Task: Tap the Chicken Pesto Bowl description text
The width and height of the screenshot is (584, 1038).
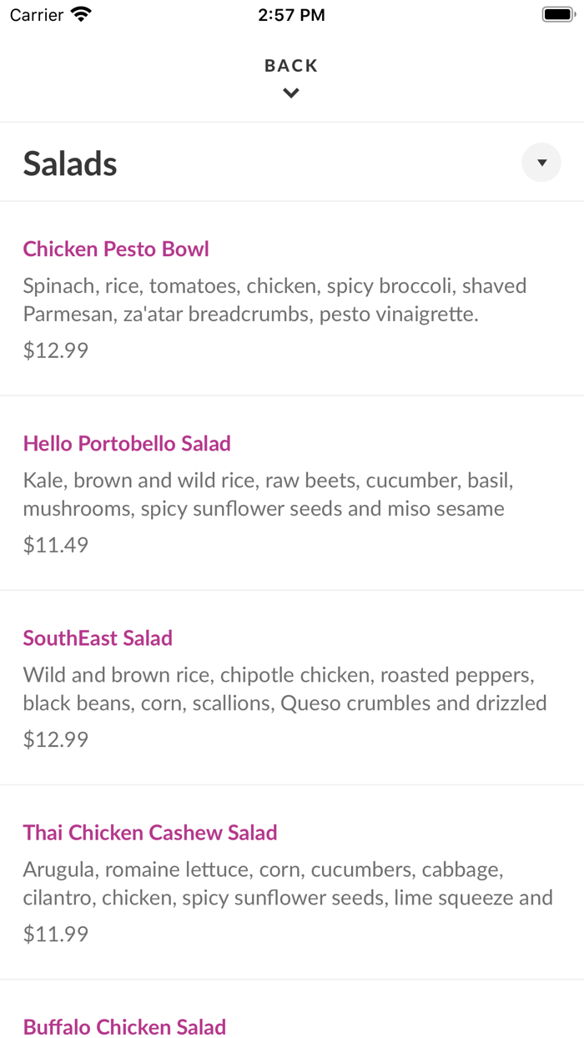Action: point(274,300)
